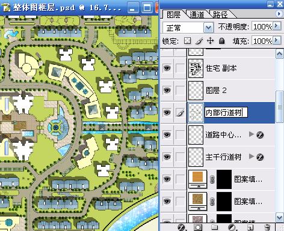The width and height of the screenshot is (284, 231).
Task: Lock transparent pixels icon
Action: 187,41
